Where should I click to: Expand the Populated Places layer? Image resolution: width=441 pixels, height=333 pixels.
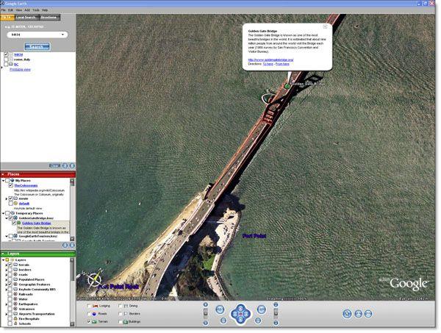tap(6, 279)
